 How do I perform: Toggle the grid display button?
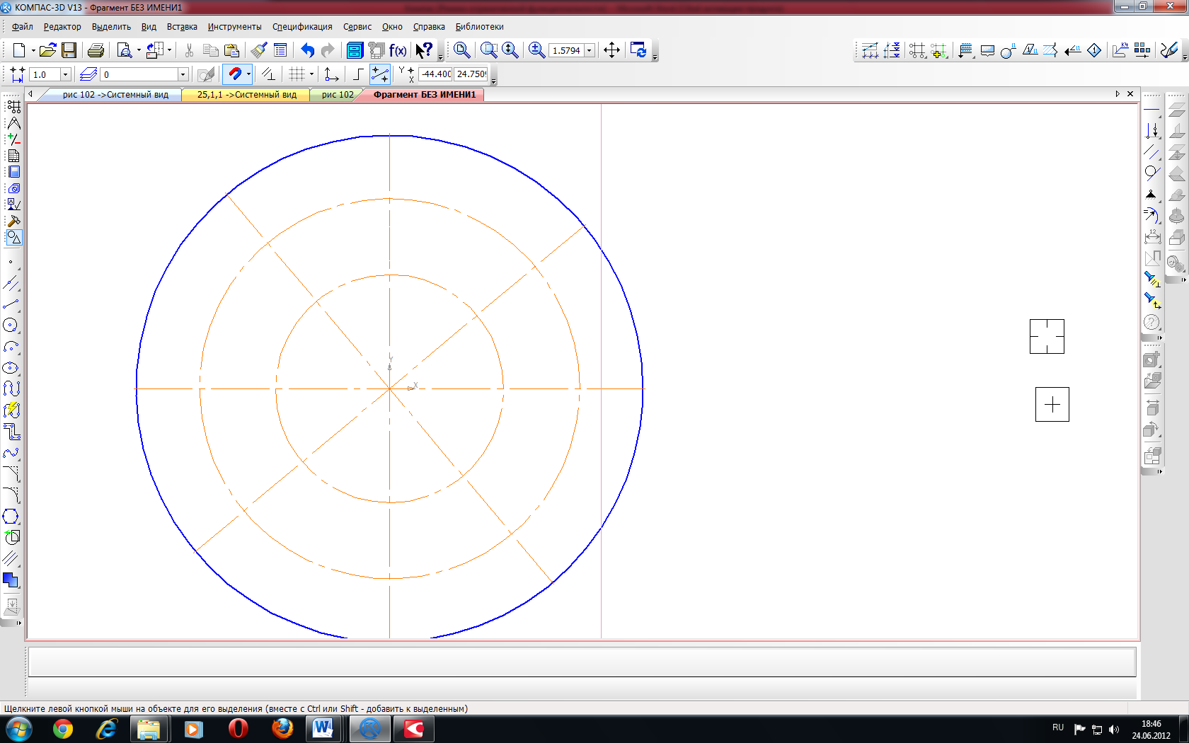tap(297, 74)
